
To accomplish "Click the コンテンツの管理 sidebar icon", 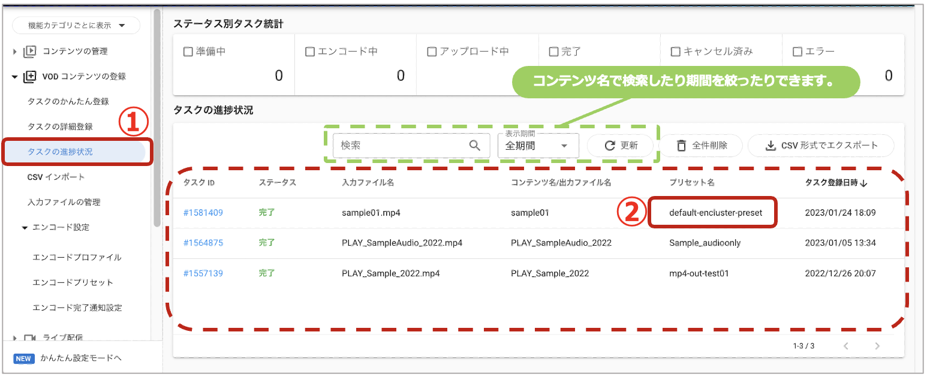I will pos(29,52).
